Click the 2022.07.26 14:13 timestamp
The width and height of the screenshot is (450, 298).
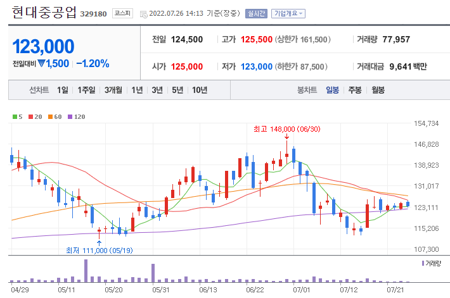pos(176,13)
